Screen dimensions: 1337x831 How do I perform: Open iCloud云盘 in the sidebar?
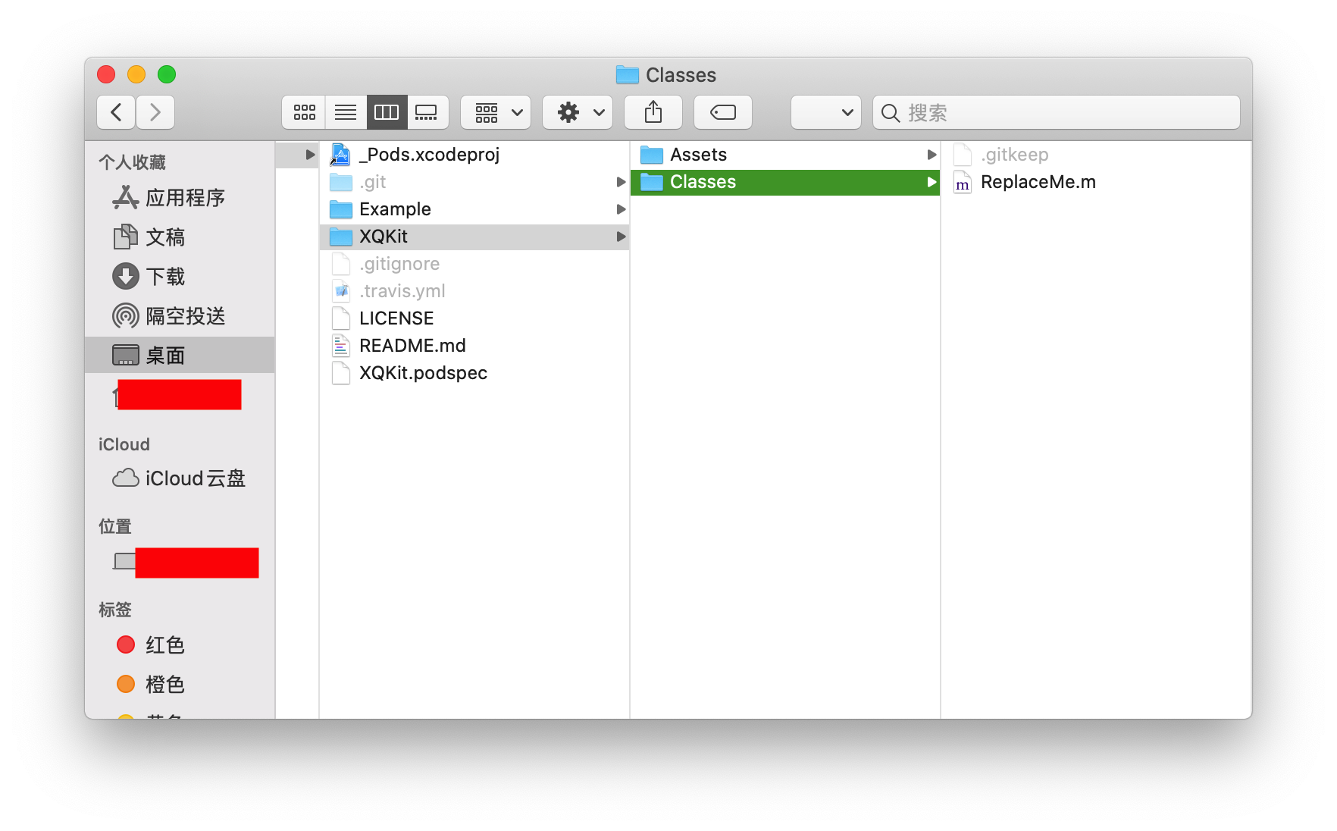[x=180, y=478]
